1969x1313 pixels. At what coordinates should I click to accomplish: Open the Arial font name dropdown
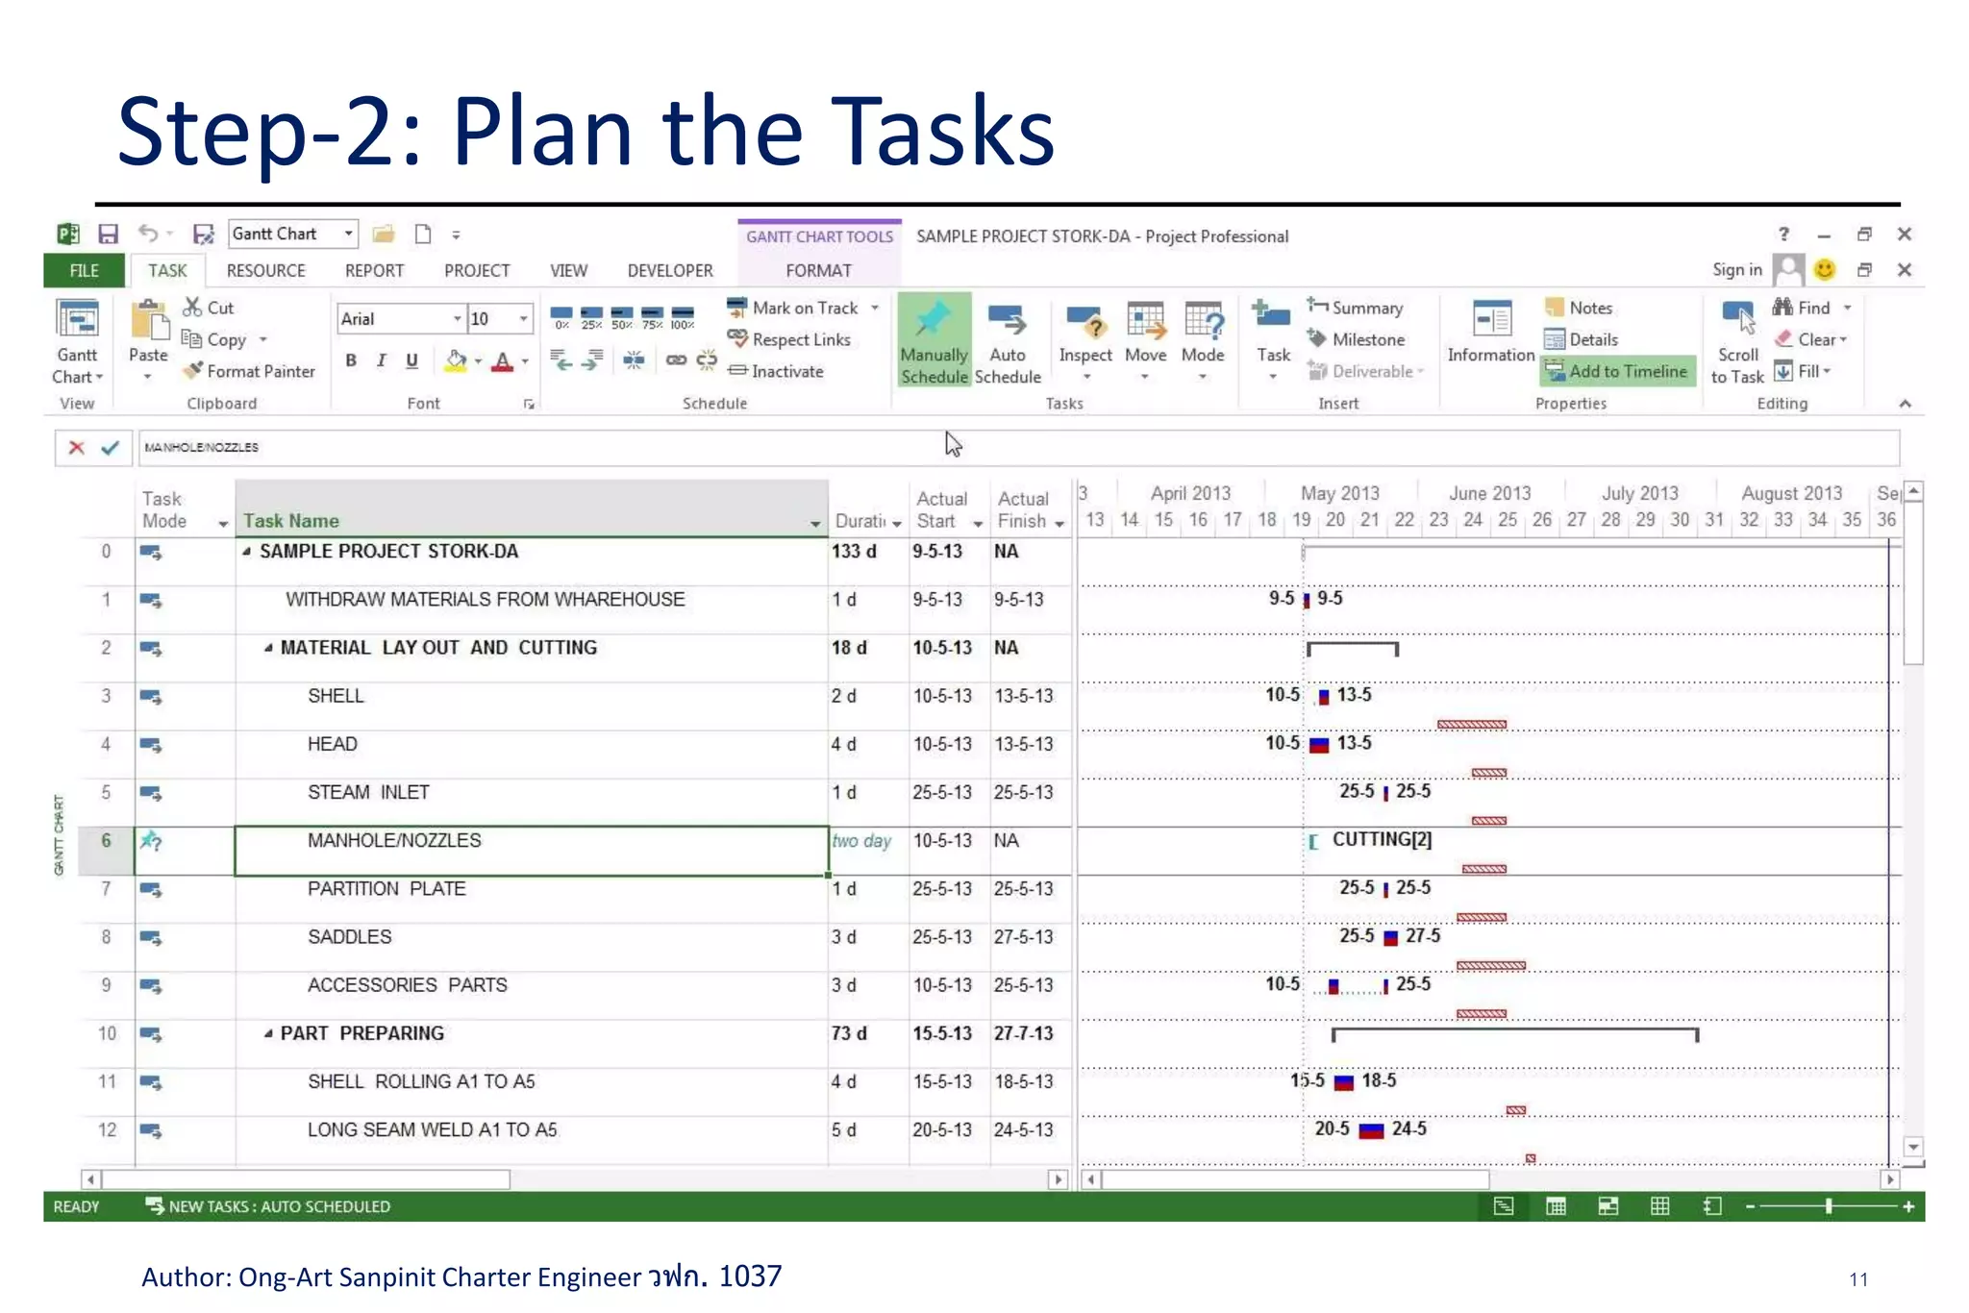457,319
